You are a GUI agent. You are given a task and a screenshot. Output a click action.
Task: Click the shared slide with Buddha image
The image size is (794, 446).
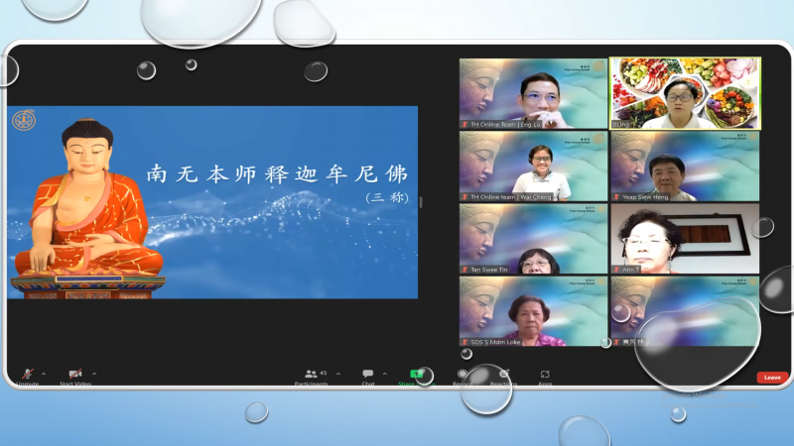pos(212,202)
